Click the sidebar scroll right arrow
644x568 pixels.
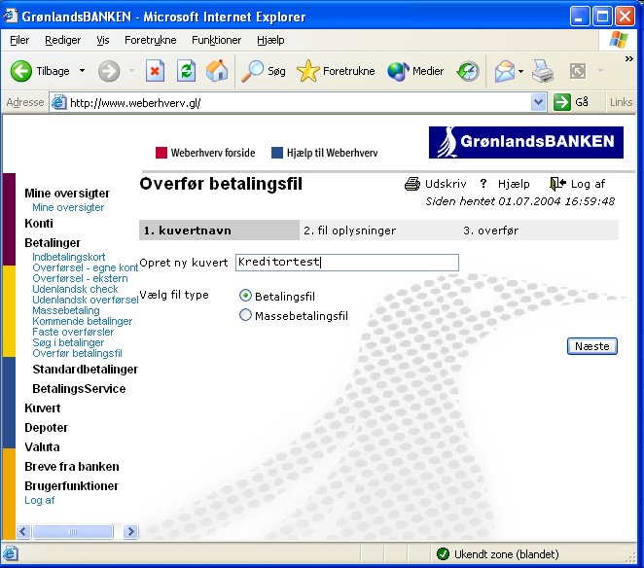(x=130, y=531)
